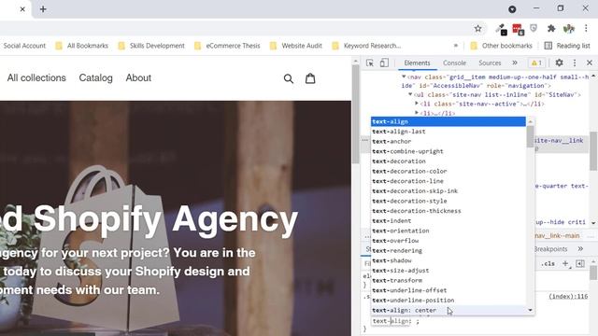The image size is (598, 336).
Task: Close the DevTools panel
Action: coord(590,63)
